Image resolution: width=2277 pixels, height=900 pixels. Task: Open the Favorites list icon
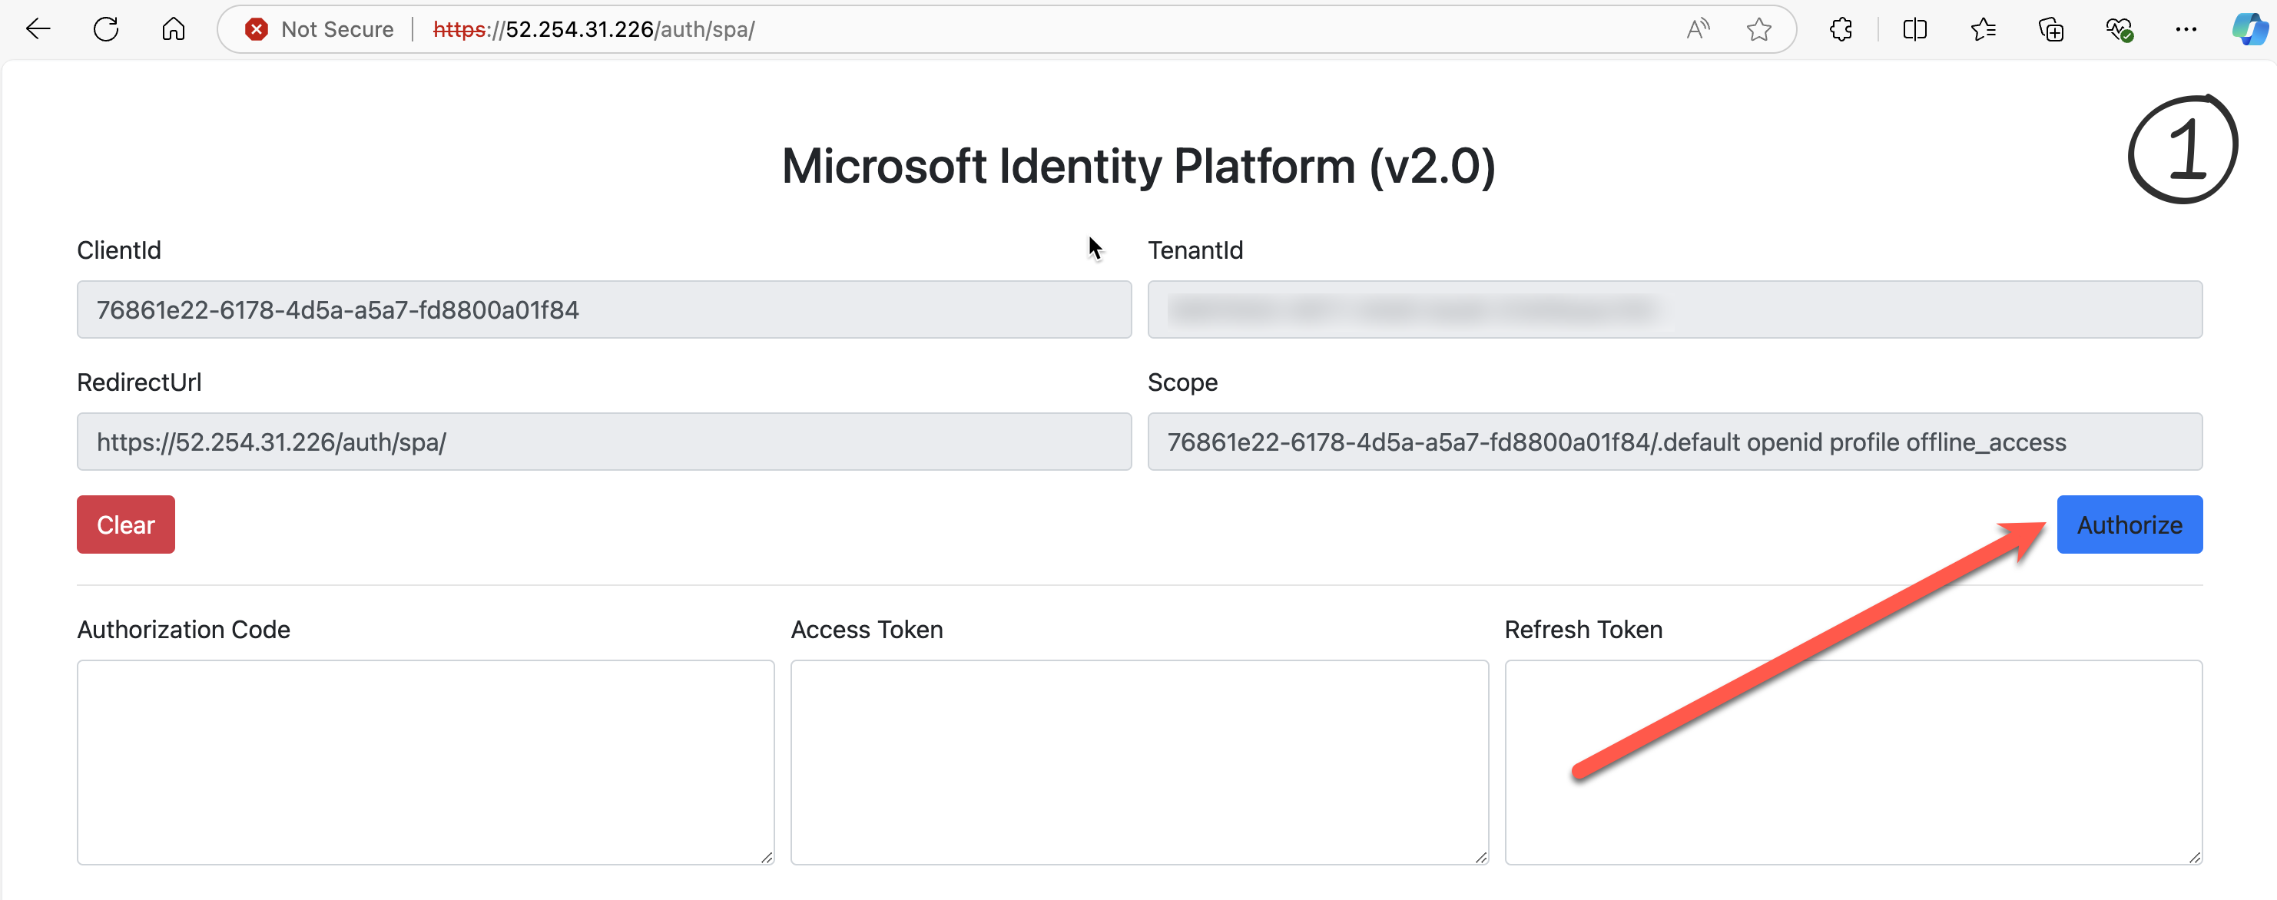(1983, 29)
